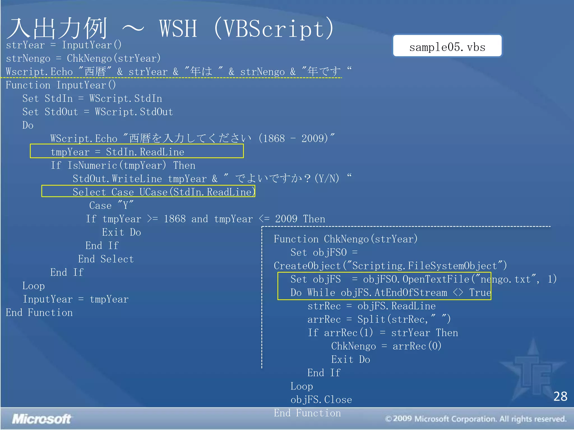Click the 'objFS.Close' line
Image resolution: width=574 pixels, height=430 pixels.
click(321, 399)
